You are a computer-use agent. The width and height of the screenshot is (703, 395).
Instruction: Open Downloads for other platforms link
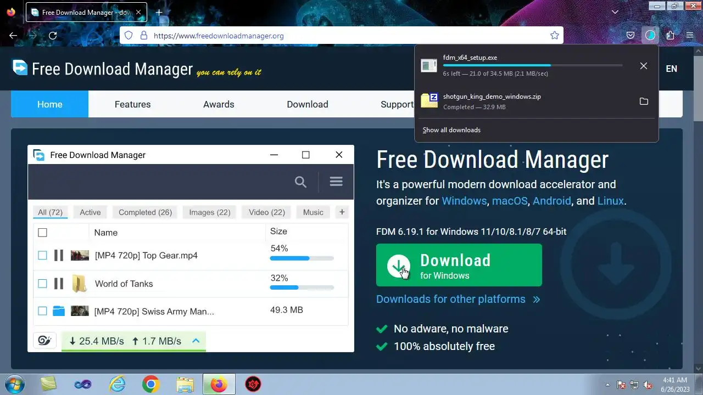click(x=458, y=299)
